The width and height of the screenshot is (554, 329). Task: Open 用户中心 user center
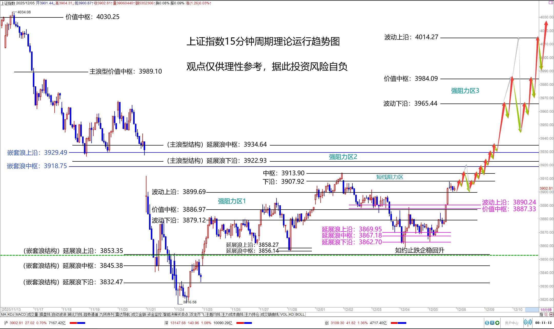pyautogui.click(x=511, y=323)
